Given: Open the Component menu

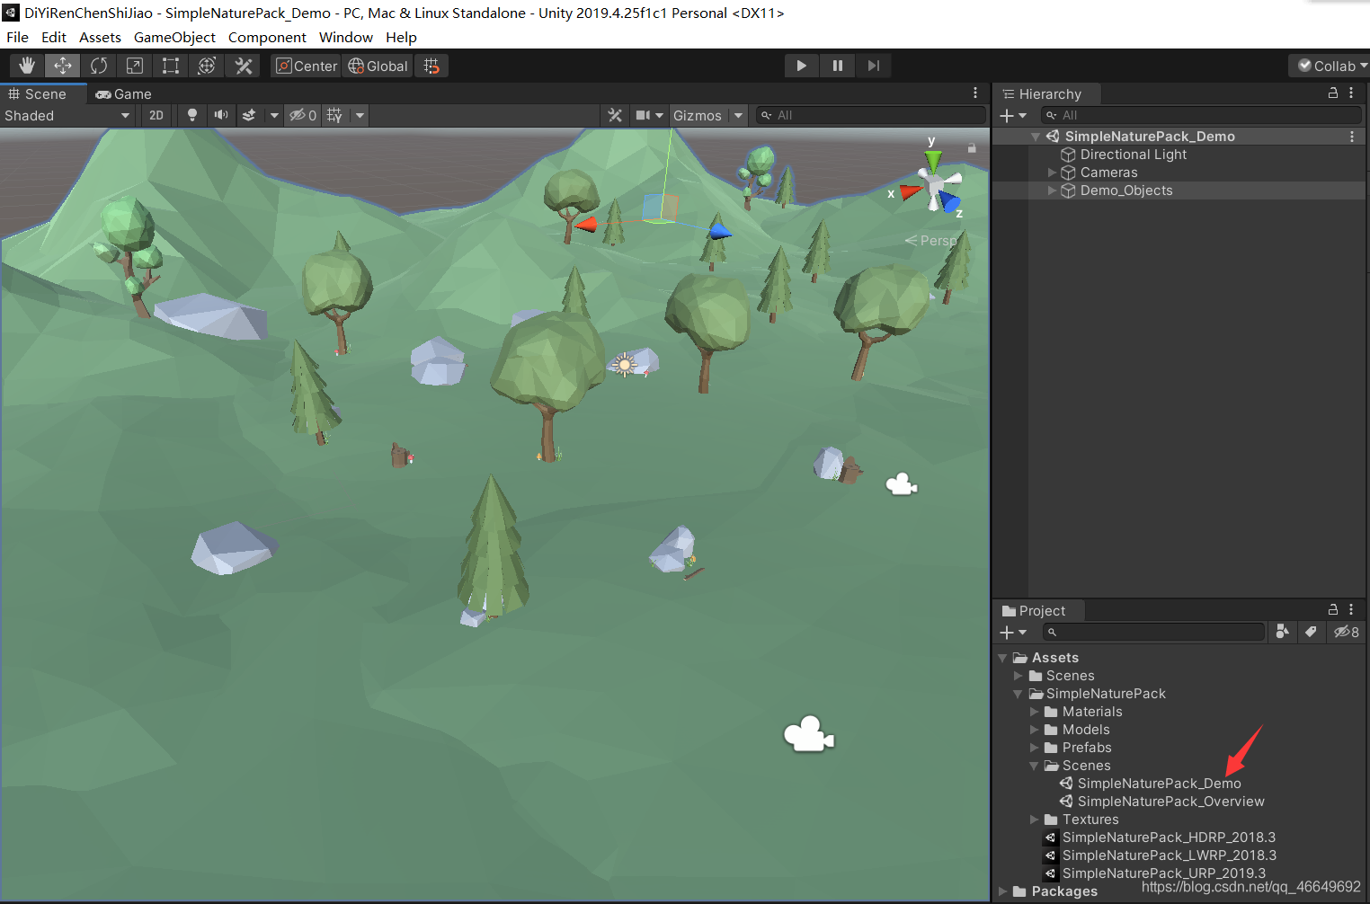Looking at the screenshot, I should click(x=267, y=37).
